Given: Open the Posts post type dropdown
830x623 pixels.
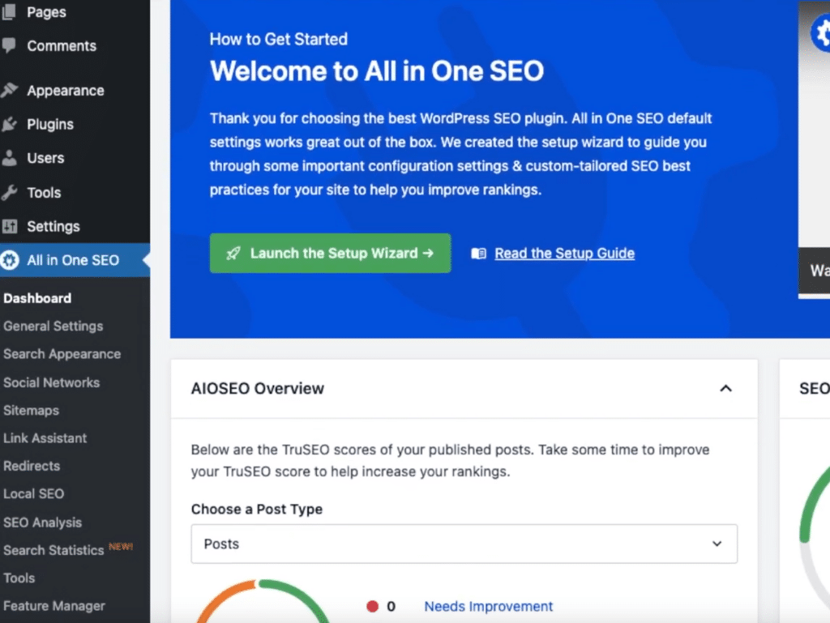Looking at the screenshot, I should [464, 544].
